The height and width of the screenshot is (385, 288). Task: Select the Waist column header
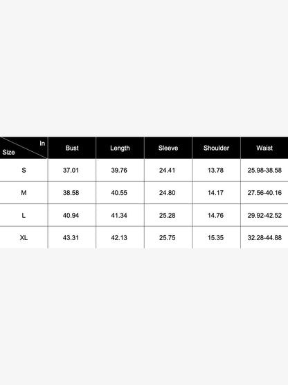[x=264, y=148]
